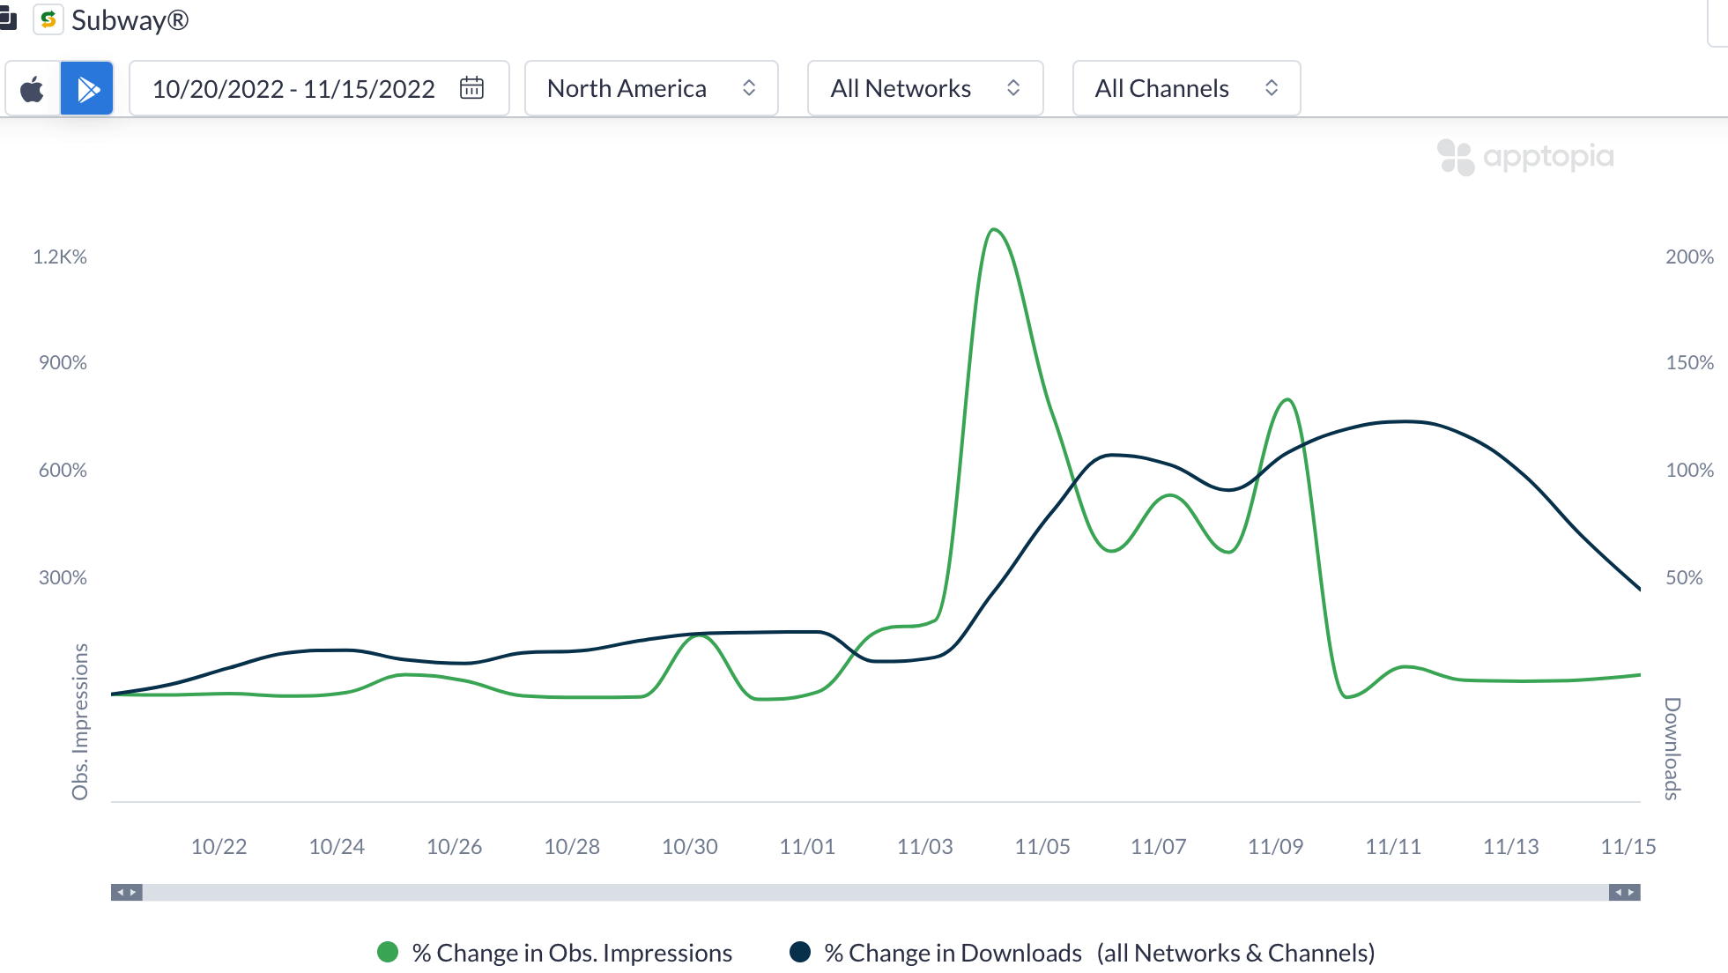Select Google Play store platform button
The image size is (1728, 973).
tap(87, 89)
